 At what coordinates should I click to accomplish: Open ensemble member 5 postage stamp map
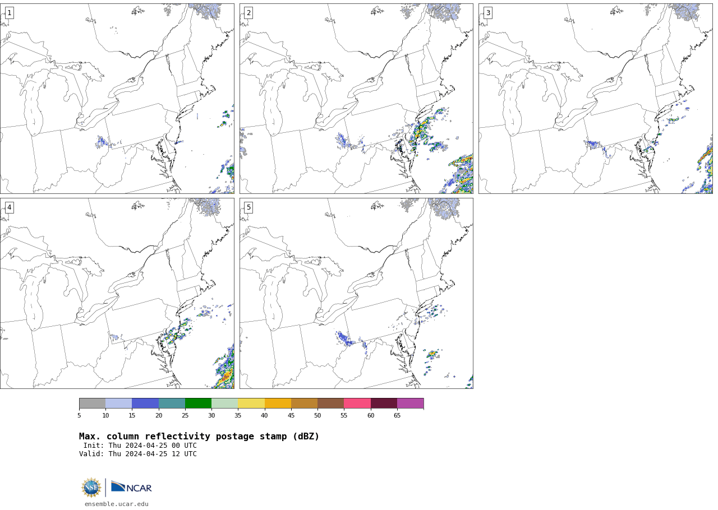[x=356, y=293]
